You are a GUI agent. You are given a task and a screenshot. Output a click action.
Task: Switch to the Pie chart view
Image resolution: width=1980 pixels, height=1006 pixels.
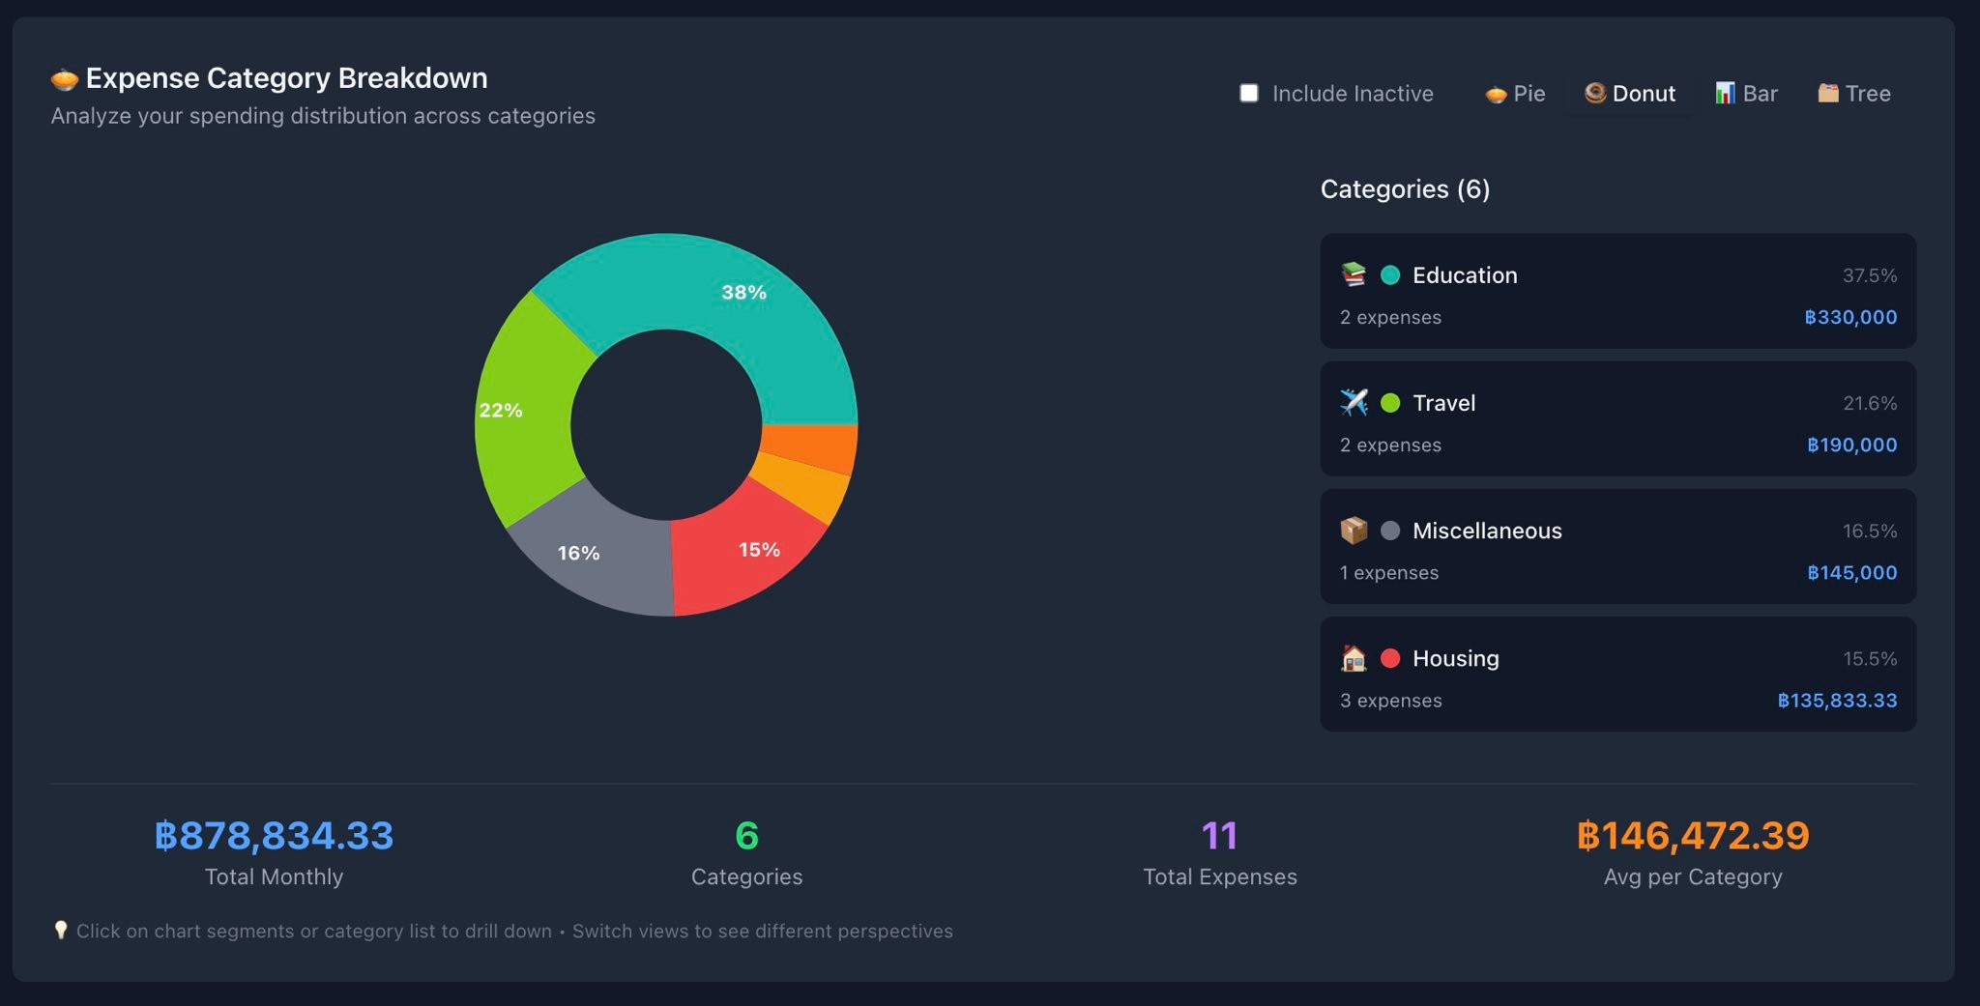coord(1515,93)
